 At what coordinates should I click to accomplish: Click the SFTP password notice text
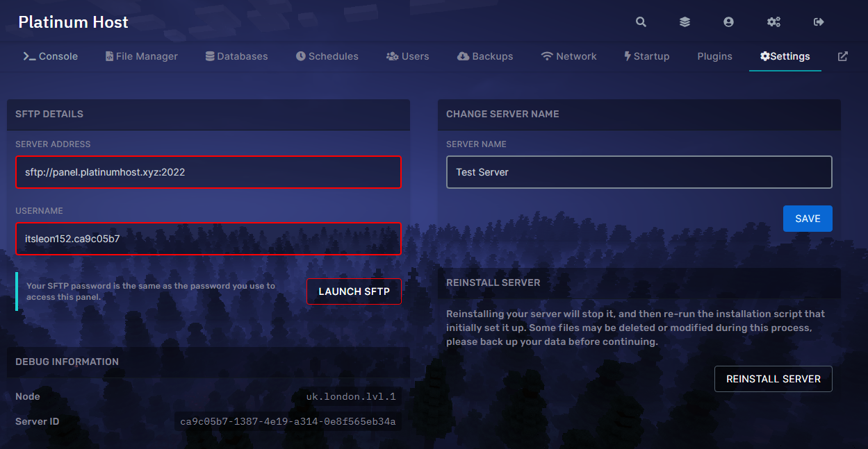tap(151, 291)
